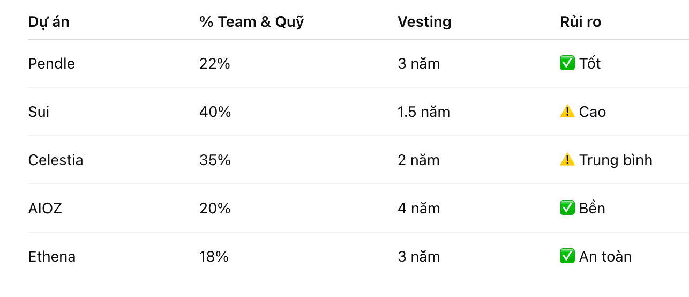The image size is (689, 297).
Task: Click the green checkmark icon beside Tốt
Action: pyautogui.click(x=567, y=64)
